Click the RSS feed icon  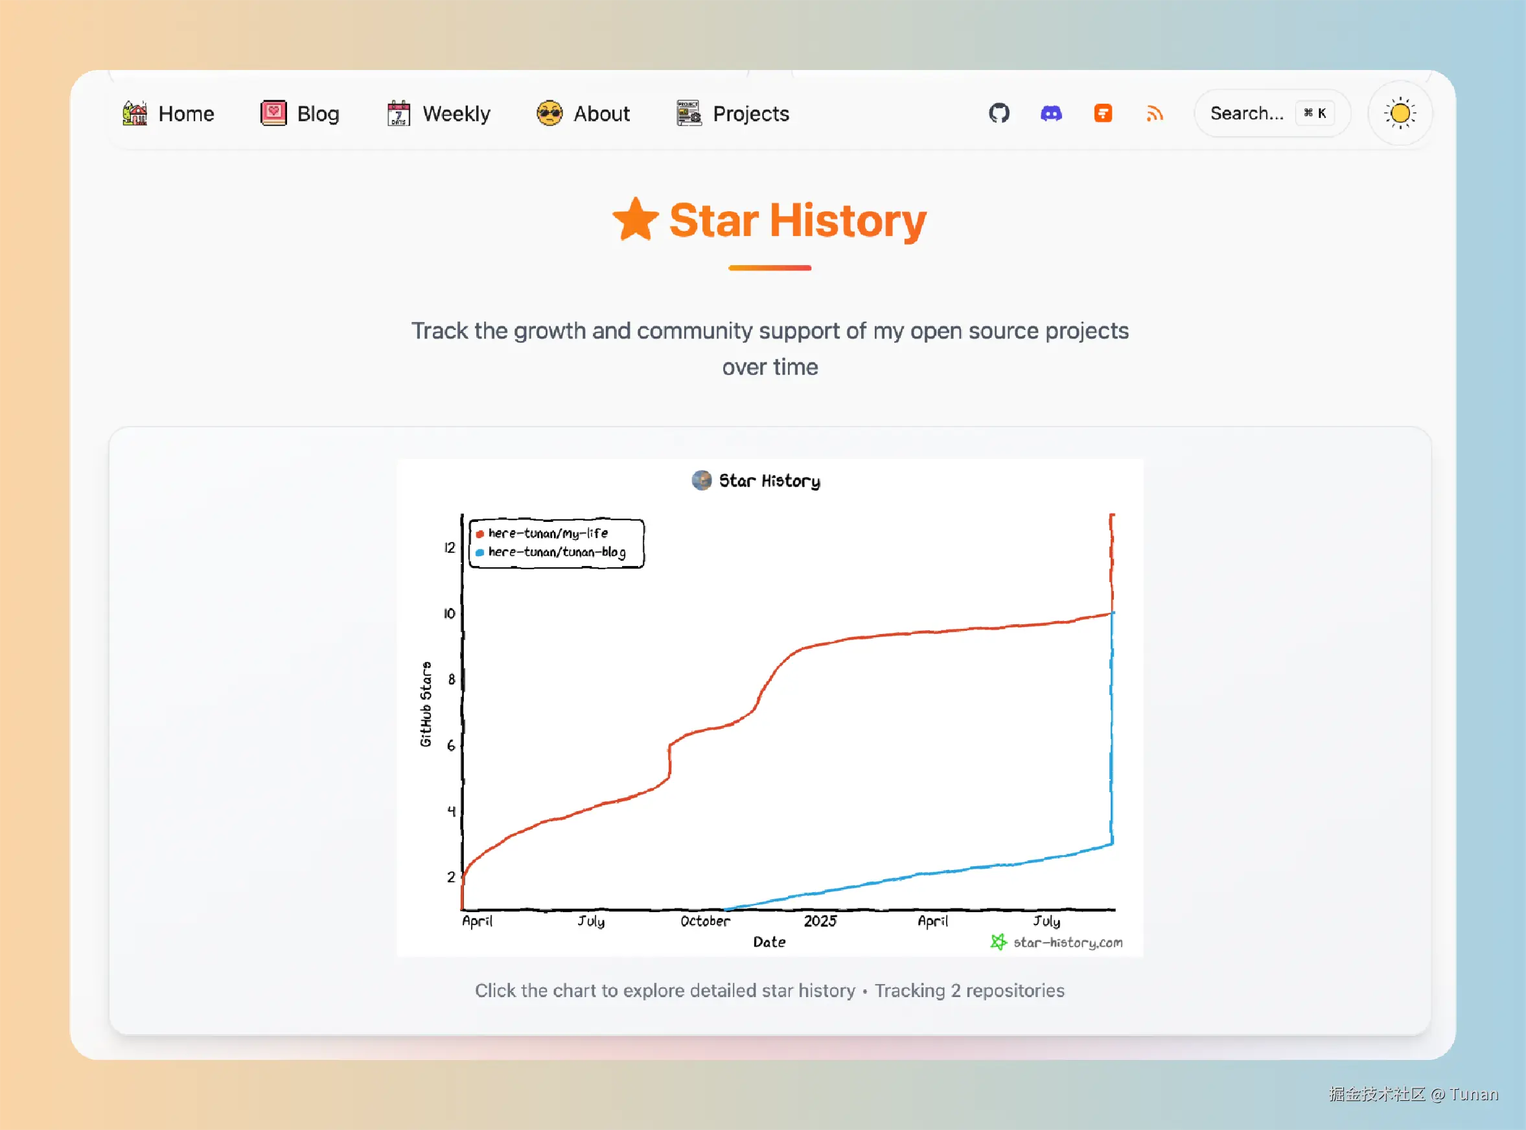tap(1155, 113)
